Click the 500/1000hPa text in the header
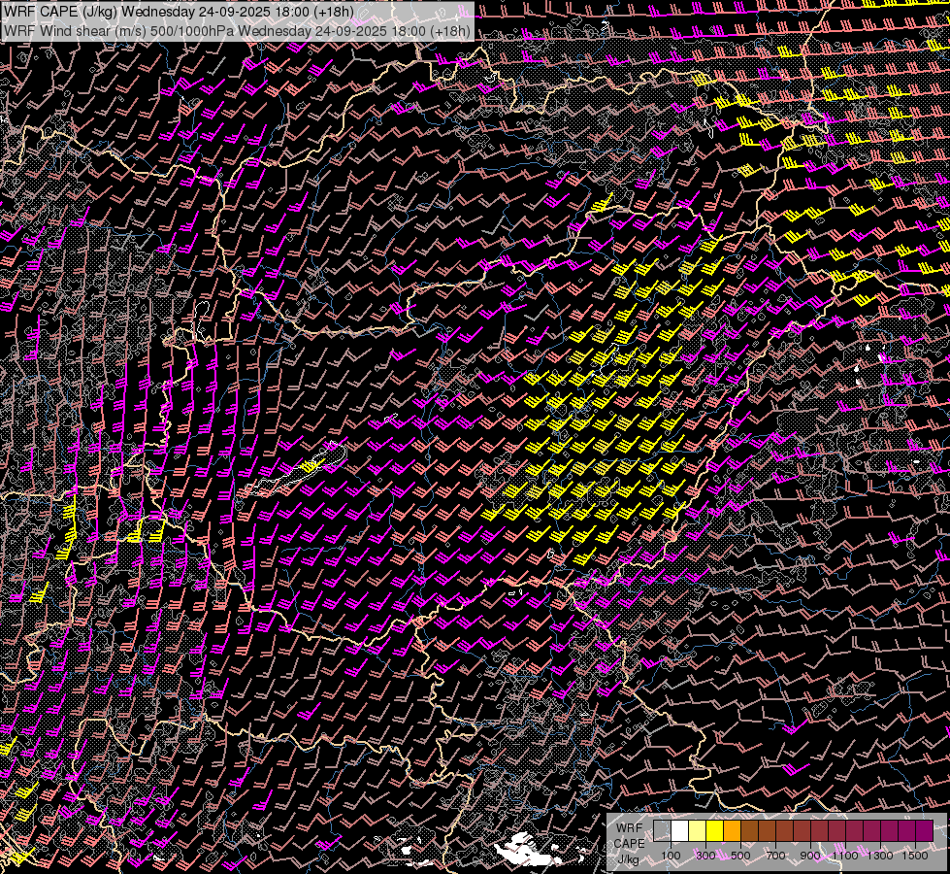 [x=191, y=30]
